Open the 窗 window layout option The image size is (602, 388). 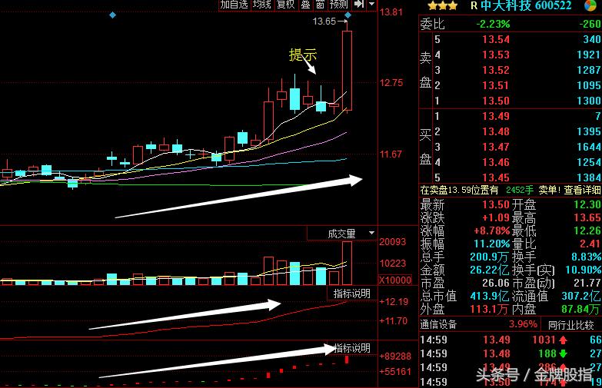coord(319,5)
